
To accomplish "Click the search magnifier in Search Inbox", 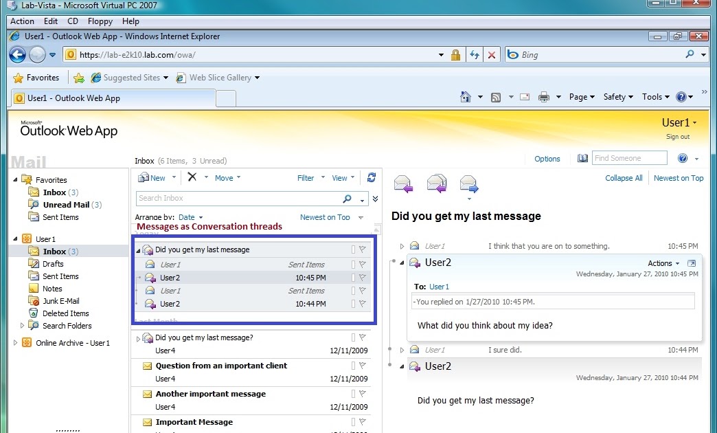I will point(347,198).
